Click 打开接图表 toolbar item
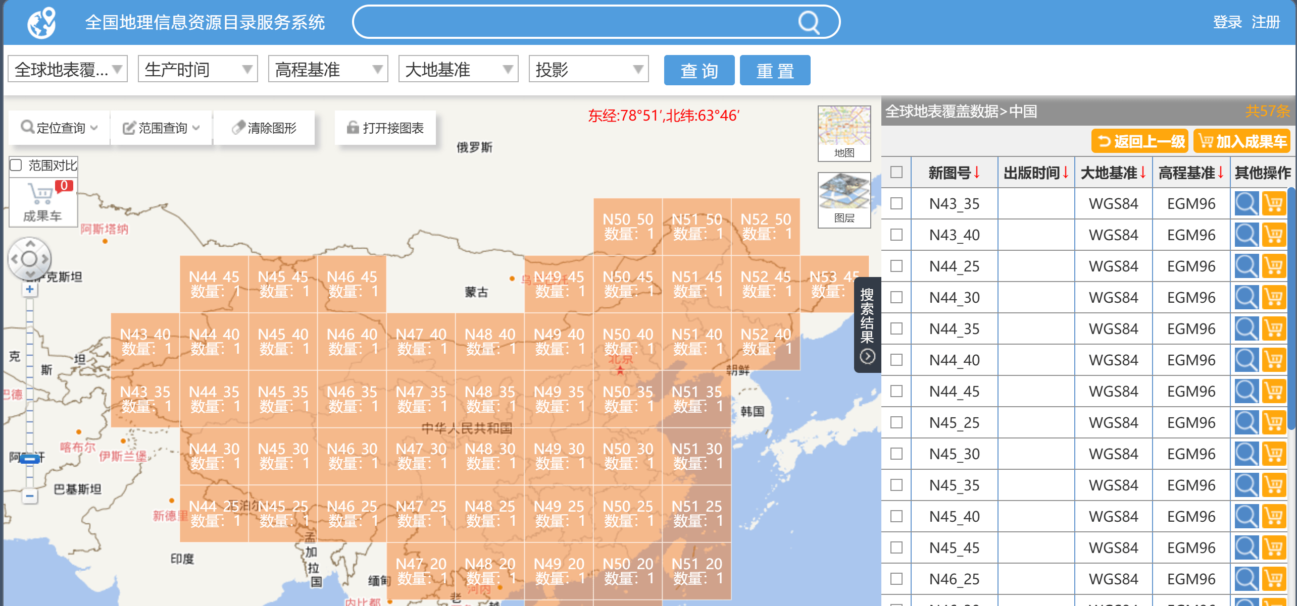Image resolution: width=1297 pixels, height=606 pixels. tap(385, 128)
